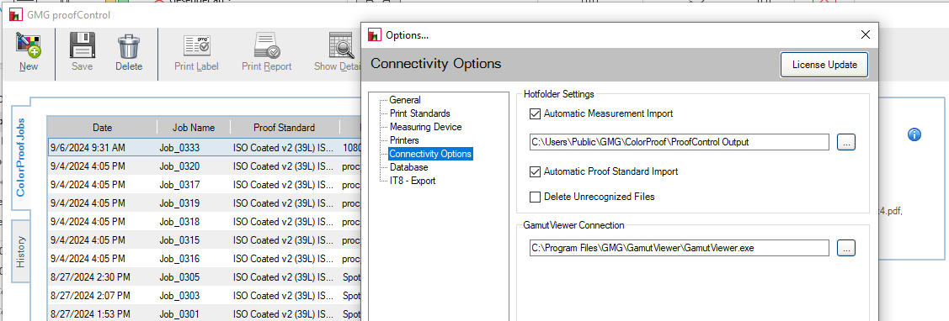Select Print Standards in options tree

(419, 113)
